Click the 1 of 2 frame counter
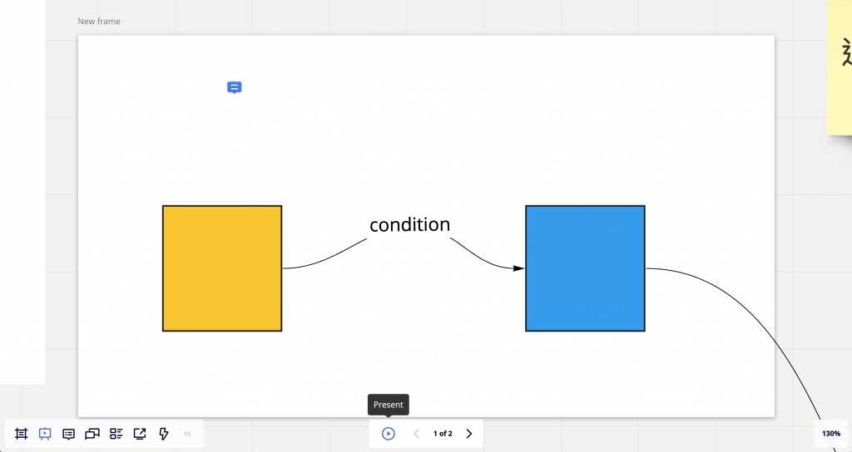852x452 pixels. [x=443, y=434]
